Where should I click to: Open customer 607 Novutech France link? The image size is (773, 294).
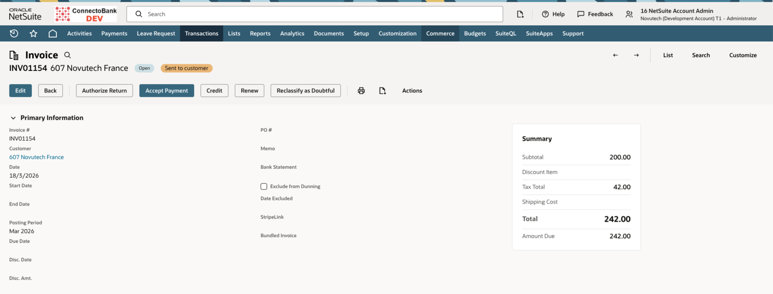(36, 157)
